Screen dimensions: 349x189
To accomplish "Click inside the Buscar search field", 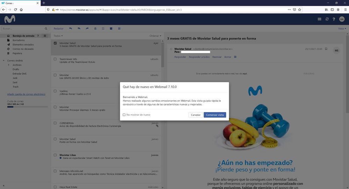I will click(x=23, y=28).
